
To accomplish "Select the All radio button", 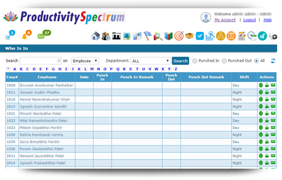I will tap(256, 61).
